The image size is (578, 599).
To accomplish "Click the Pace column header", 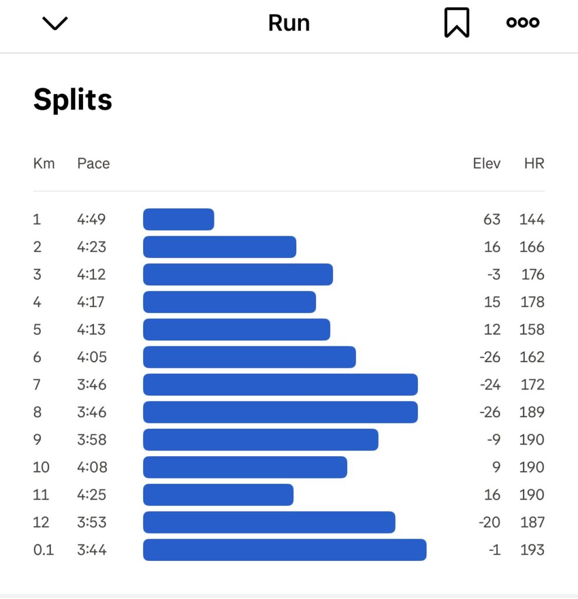I will click(x=94, y=164).
